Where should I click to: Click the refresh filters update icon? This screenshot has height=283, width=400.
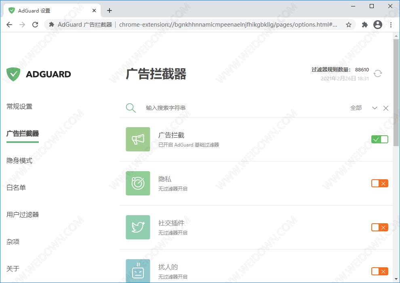[x=377, y=74]
